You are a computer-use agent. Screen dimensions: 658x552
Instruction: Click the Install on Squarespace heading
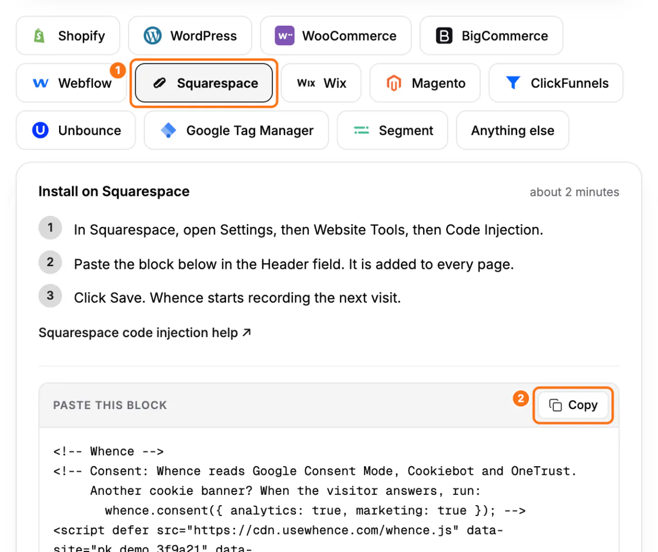[114, 191]
